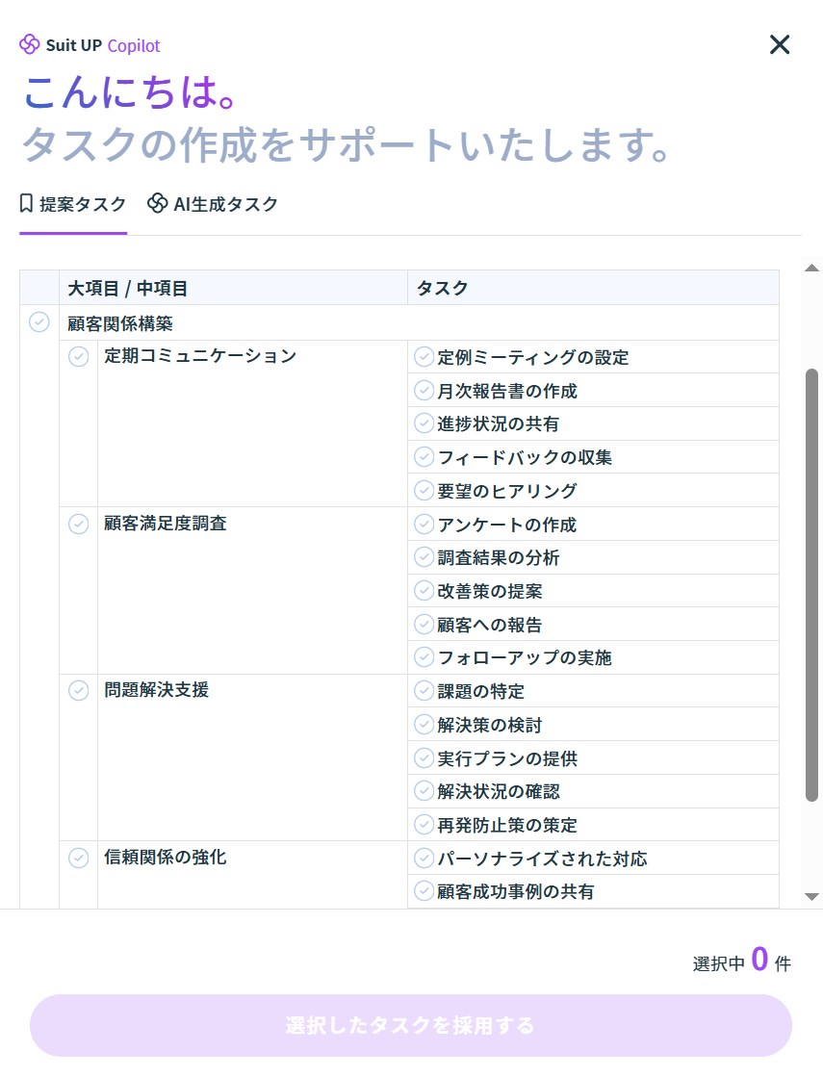The image size is (823, 1077).
Task: Tick the フィードバックの収集 task check icon
Action: [424, 457]
